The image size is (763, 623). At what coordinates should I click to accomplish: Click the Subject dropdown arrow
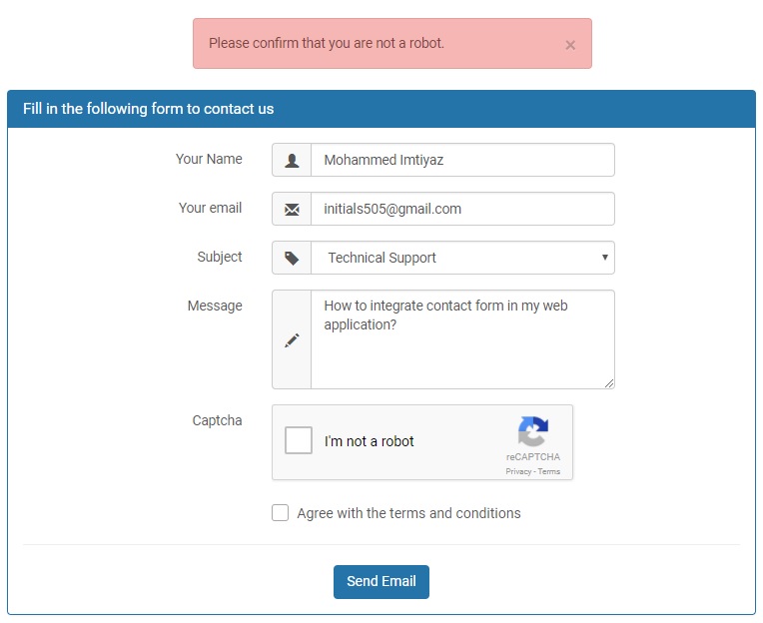pyautogui.click(x=604, y=258)
